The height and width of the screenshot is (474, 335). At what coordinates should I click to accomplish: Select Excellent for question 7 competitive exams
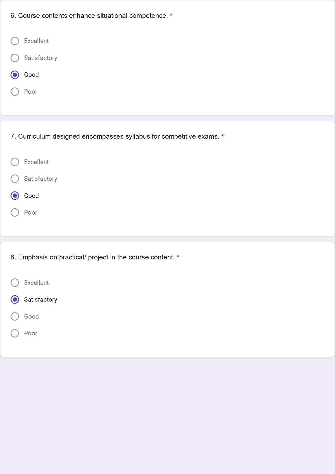click(15, 162)
